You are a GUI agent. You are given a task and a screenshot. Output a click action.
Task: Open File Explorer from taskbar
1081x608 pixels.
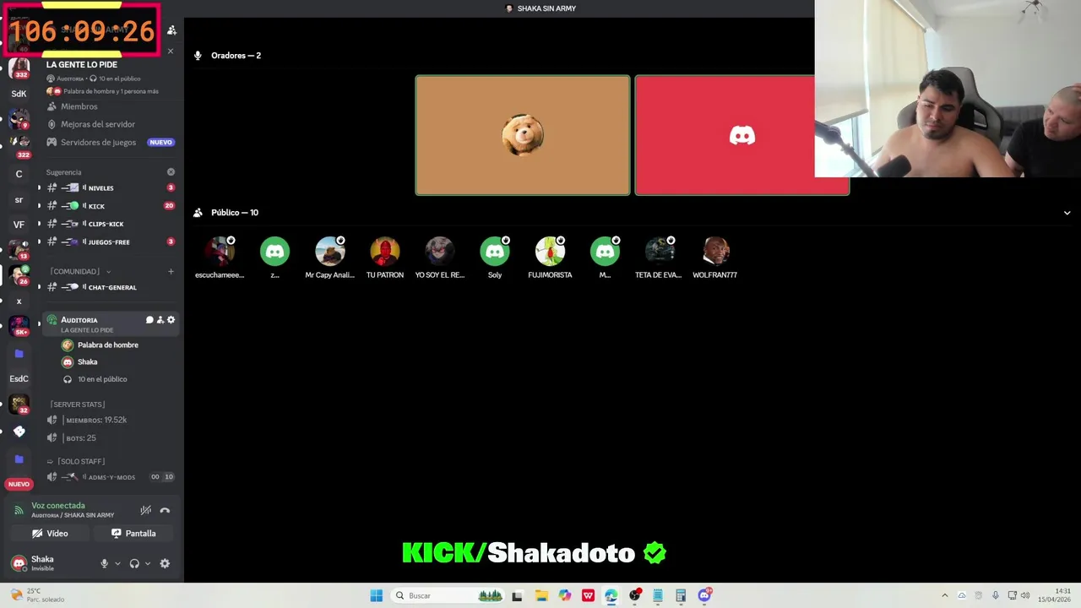541,595
